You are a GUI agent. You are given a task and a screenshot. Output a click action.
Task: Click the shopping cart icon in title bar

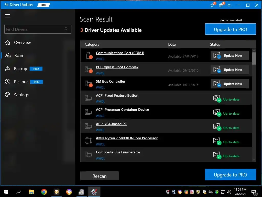coord(212,5)
